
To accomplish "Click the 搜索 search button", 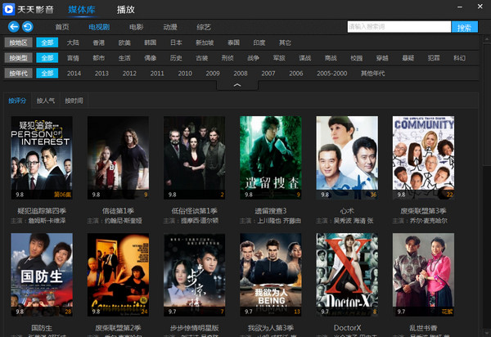I will (464, 27).
